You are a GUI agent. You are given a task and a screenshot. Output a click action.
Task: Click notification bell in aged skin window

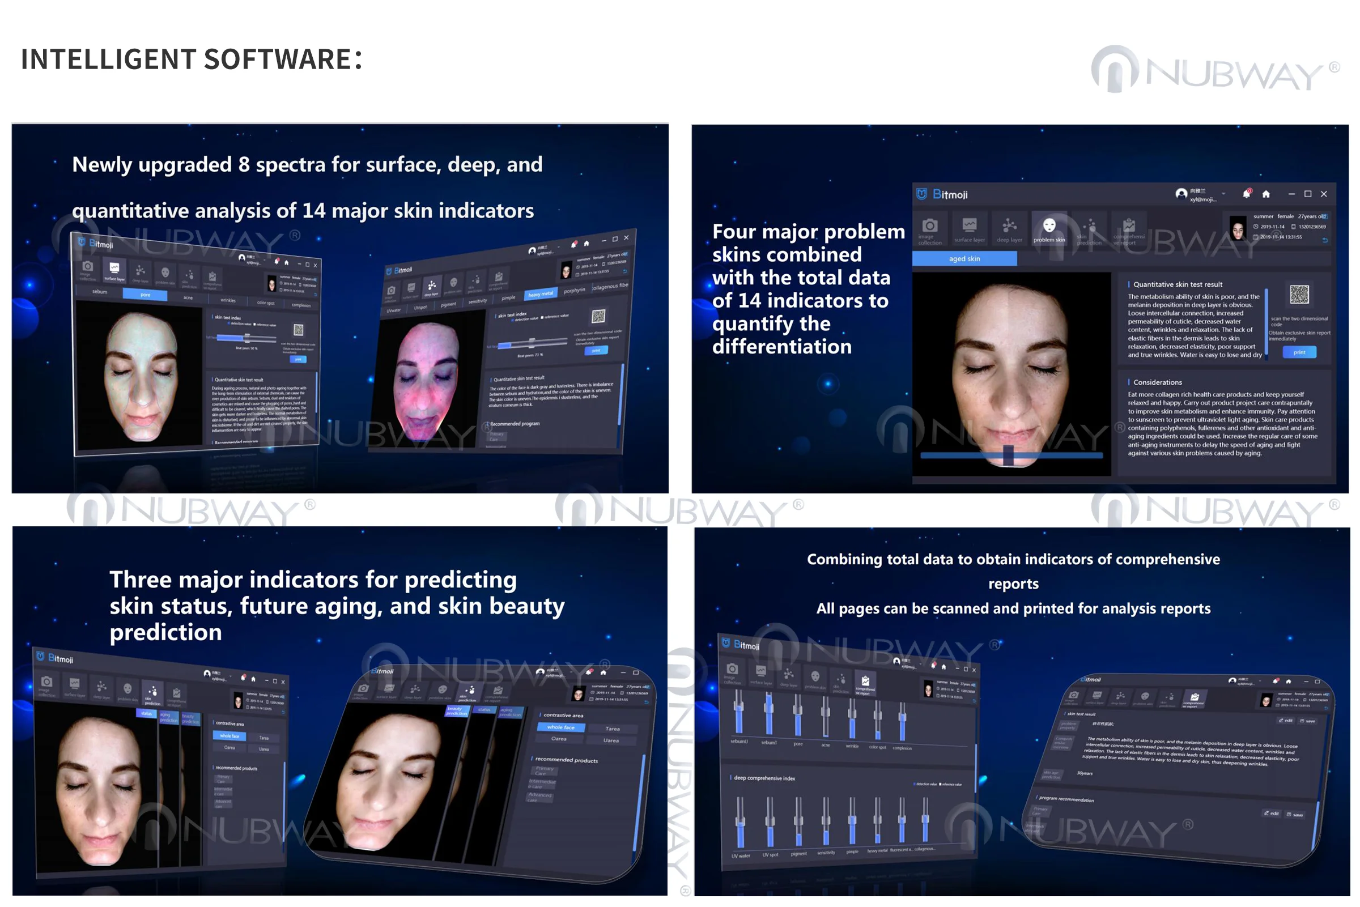pos(1247,194)
